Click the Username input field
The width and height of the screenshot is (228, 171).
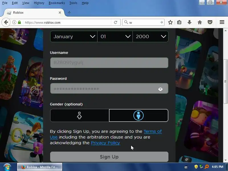click(x=109, y=63)
